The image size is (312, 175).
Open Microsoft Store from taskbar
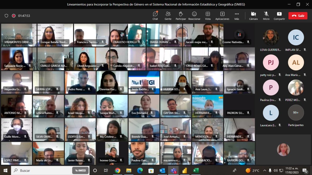tap(151, 170)
